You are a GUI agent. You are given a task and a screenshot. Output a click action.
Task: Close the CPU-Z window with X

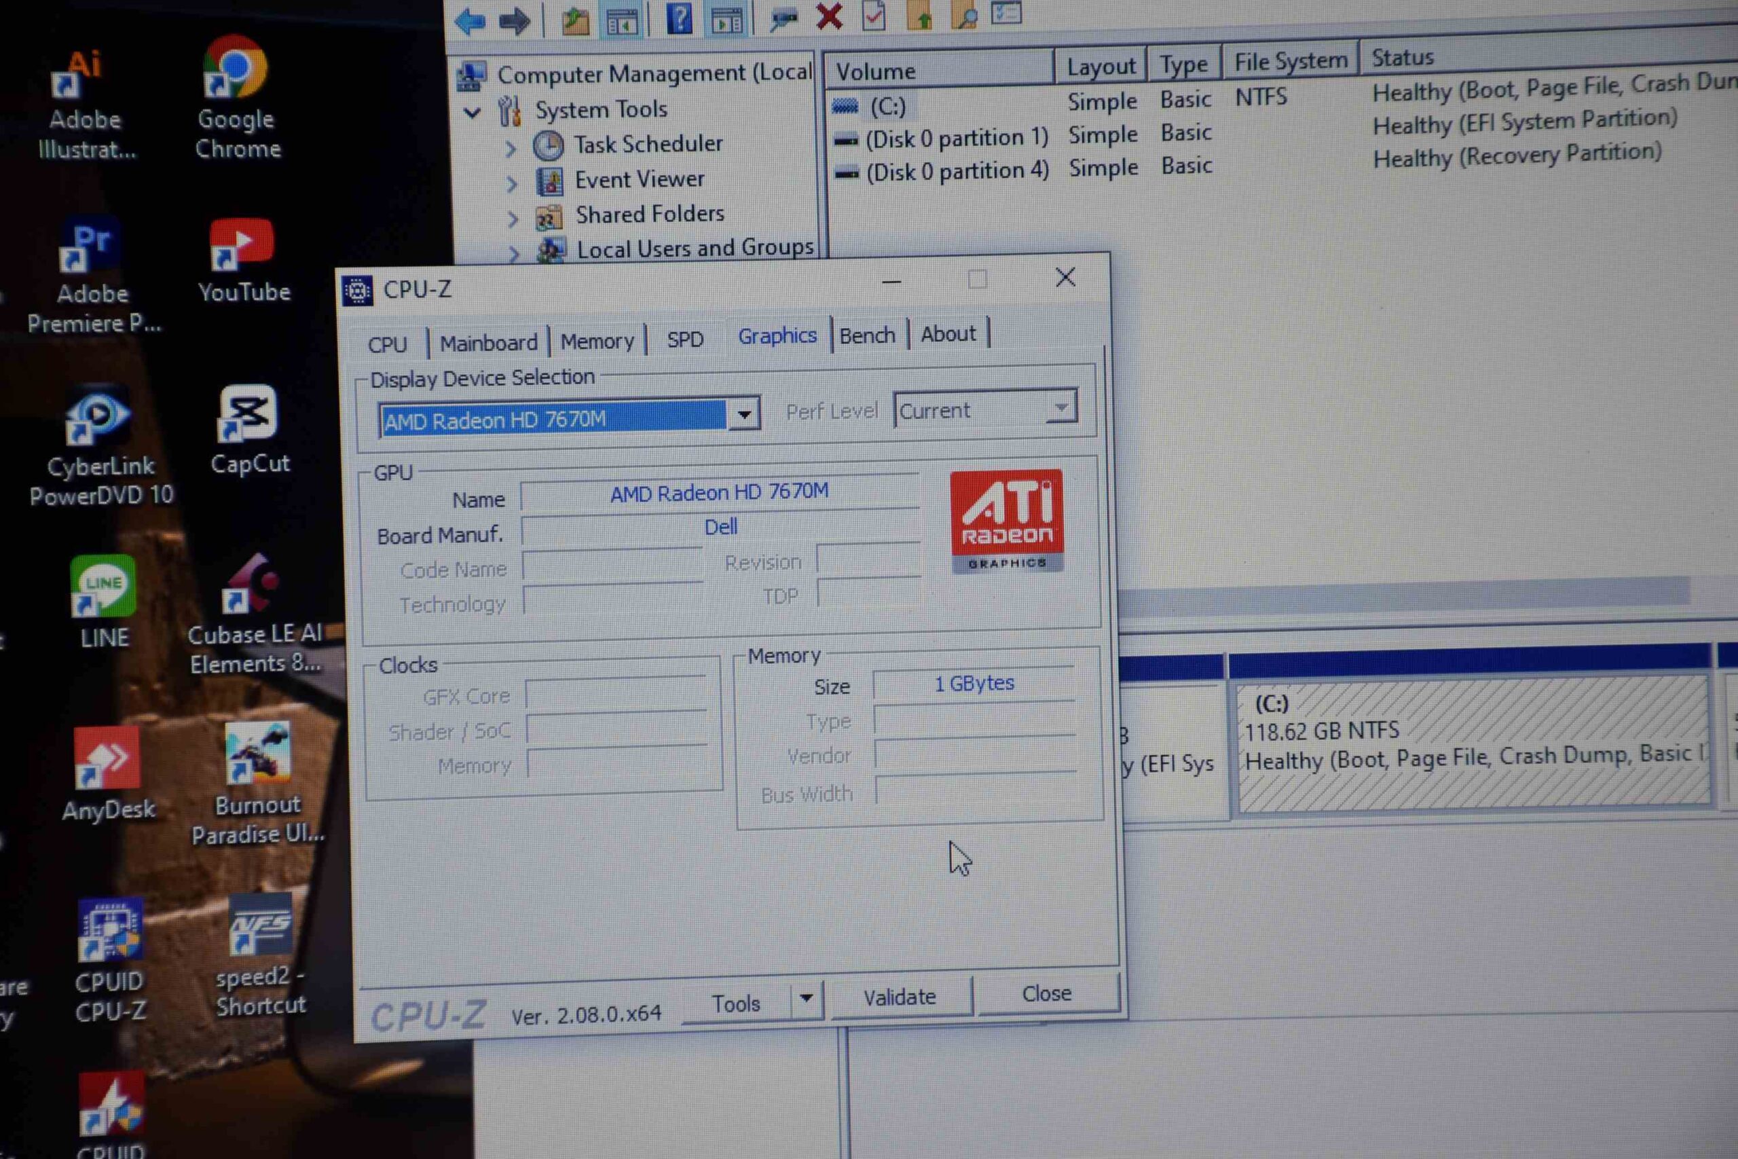pyautogui.click(x=1065, y=278)
